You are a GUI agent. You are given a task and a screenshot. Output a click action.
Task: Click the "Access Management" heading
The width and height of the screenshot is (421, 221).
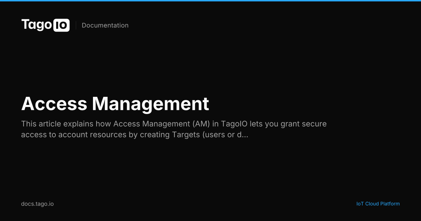click(115, 104)
